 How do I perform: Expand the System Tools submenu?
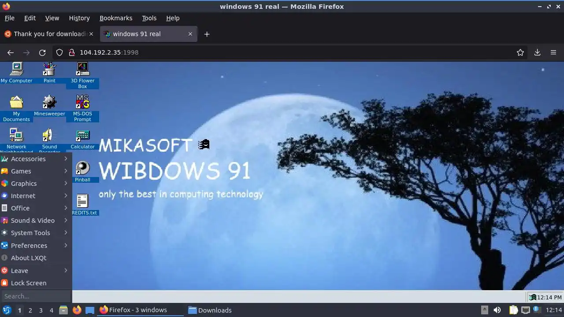(x=36, y=233)
